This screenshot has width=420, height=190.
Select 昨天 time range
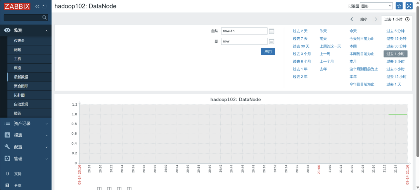(x=323, y=31)
